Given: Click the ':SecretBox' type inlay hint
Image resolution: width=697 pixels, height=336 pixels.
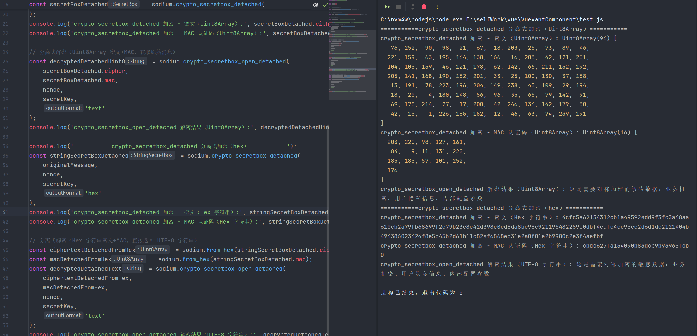Looking at the screenshot, I should [x=124, y=4].
